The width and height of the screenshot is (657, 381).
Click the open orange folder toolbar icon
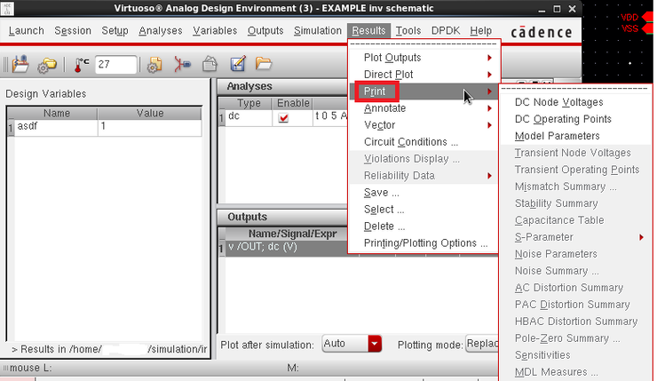(264, 64)
